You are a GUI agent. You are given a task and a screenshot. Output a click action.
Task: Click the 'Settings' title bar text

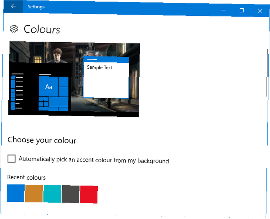(x=36, y=7)
